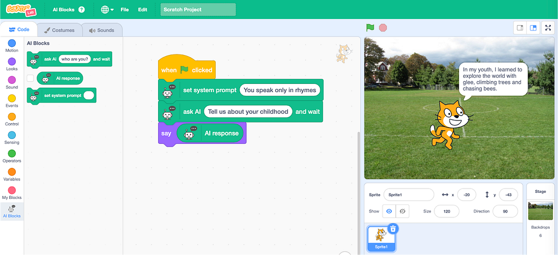Enter full screen stage mode
558x255 pixels.
[548, 28]
